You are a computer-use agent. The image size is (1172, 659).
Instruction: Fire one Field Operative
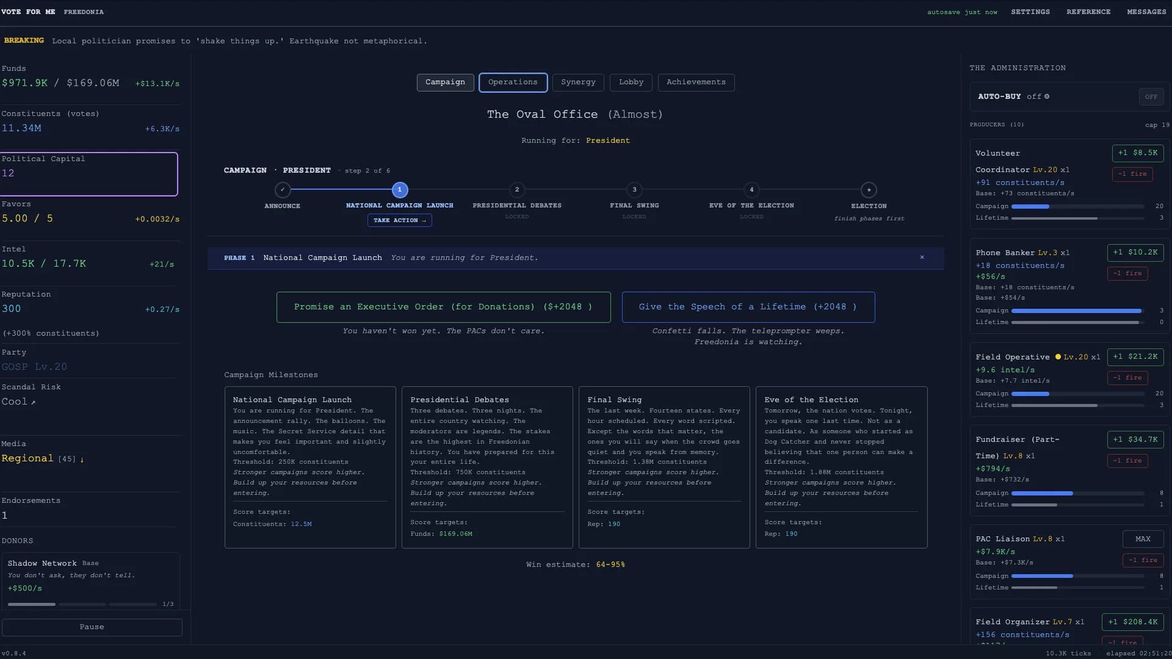(1127, 378)
